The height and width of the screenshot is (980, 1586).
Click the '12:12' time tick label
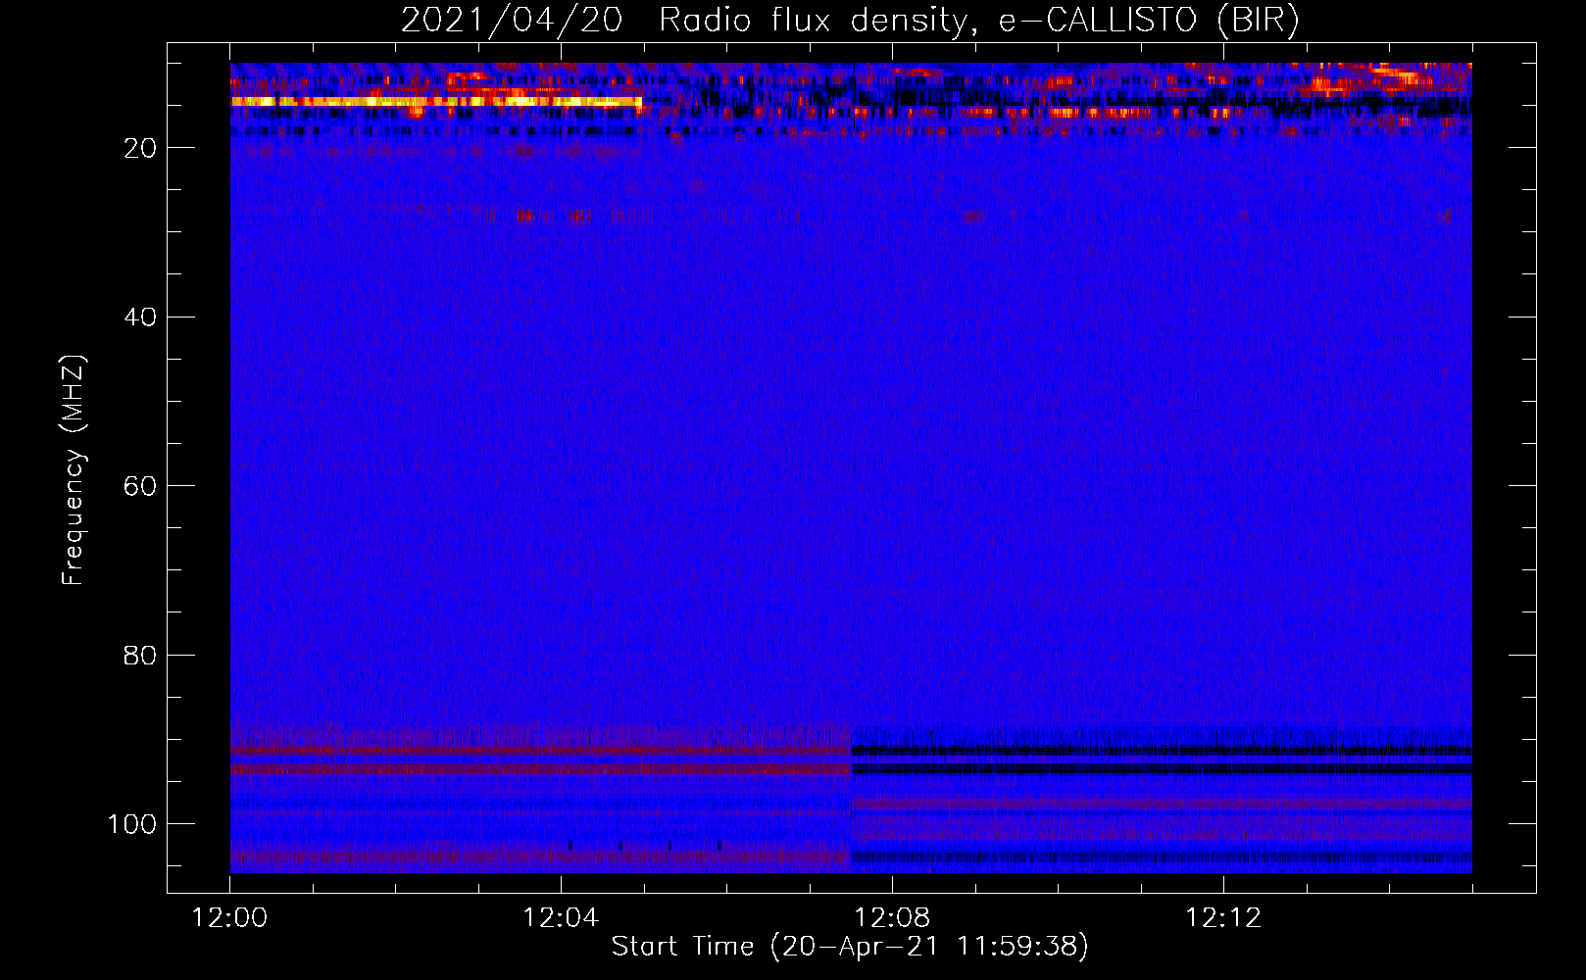[1223, 918]
